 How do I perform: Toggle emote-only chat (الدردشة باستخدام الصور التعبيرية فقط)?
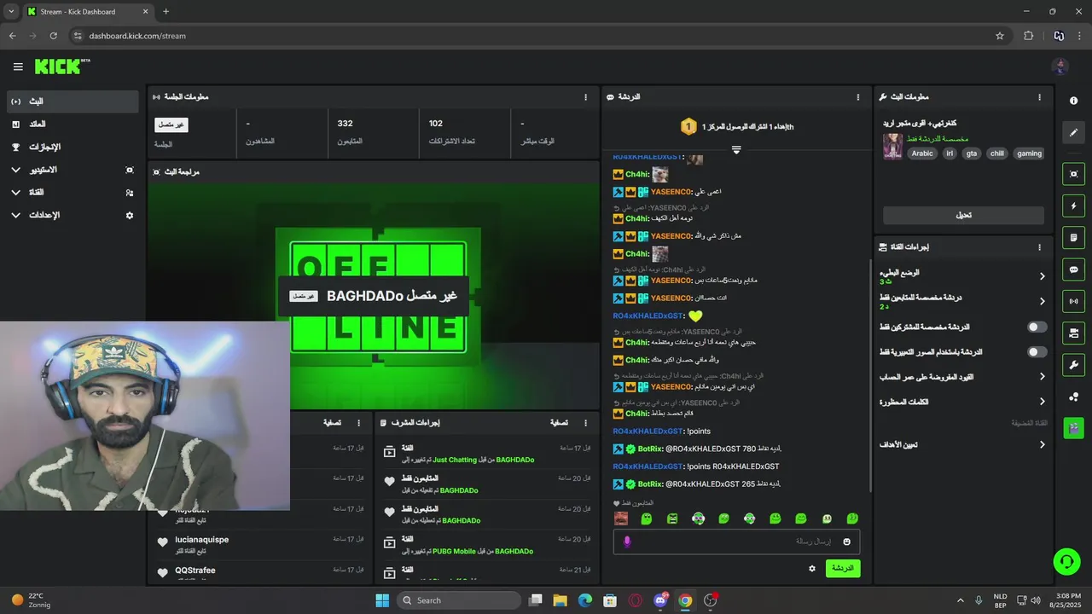point(1037,351)
